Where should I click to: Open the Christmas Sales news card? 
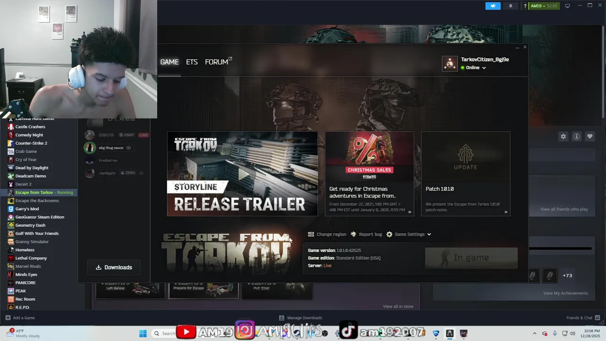coord(369,174)
